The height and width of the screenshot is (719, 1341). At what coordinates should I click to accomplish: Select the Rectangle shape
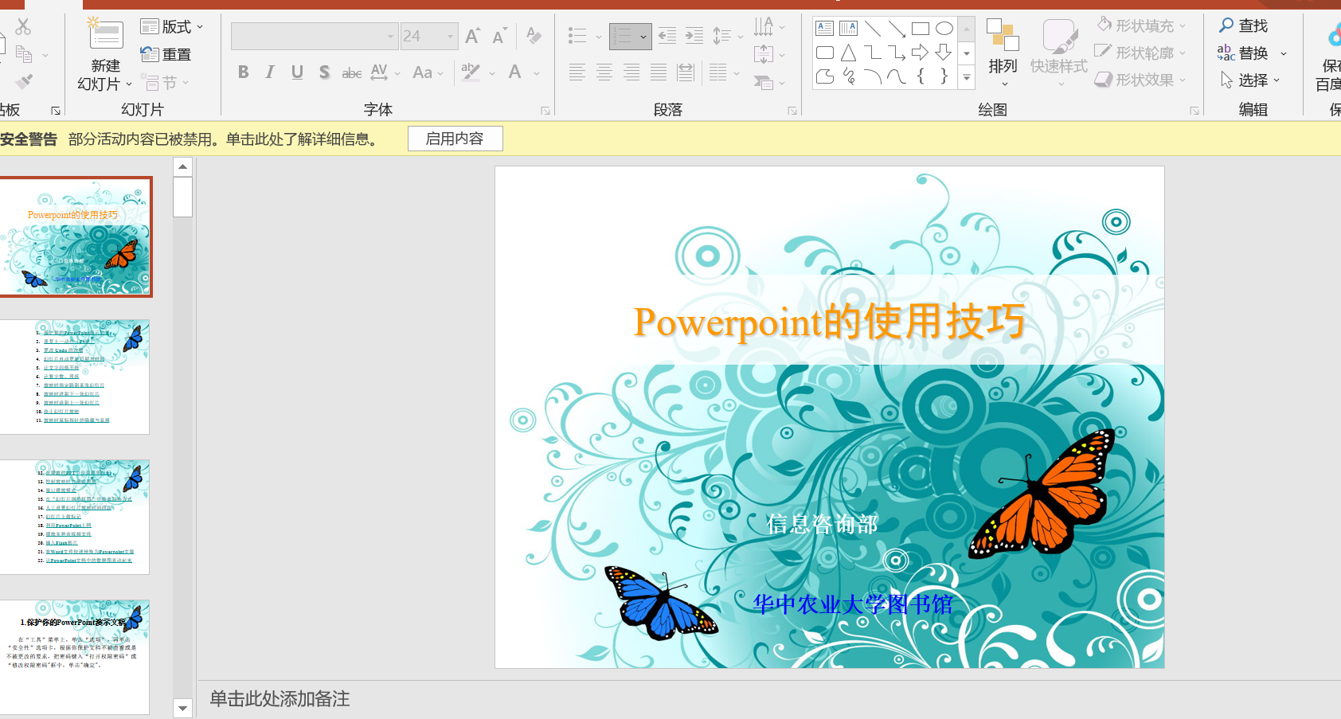(921, 29)
